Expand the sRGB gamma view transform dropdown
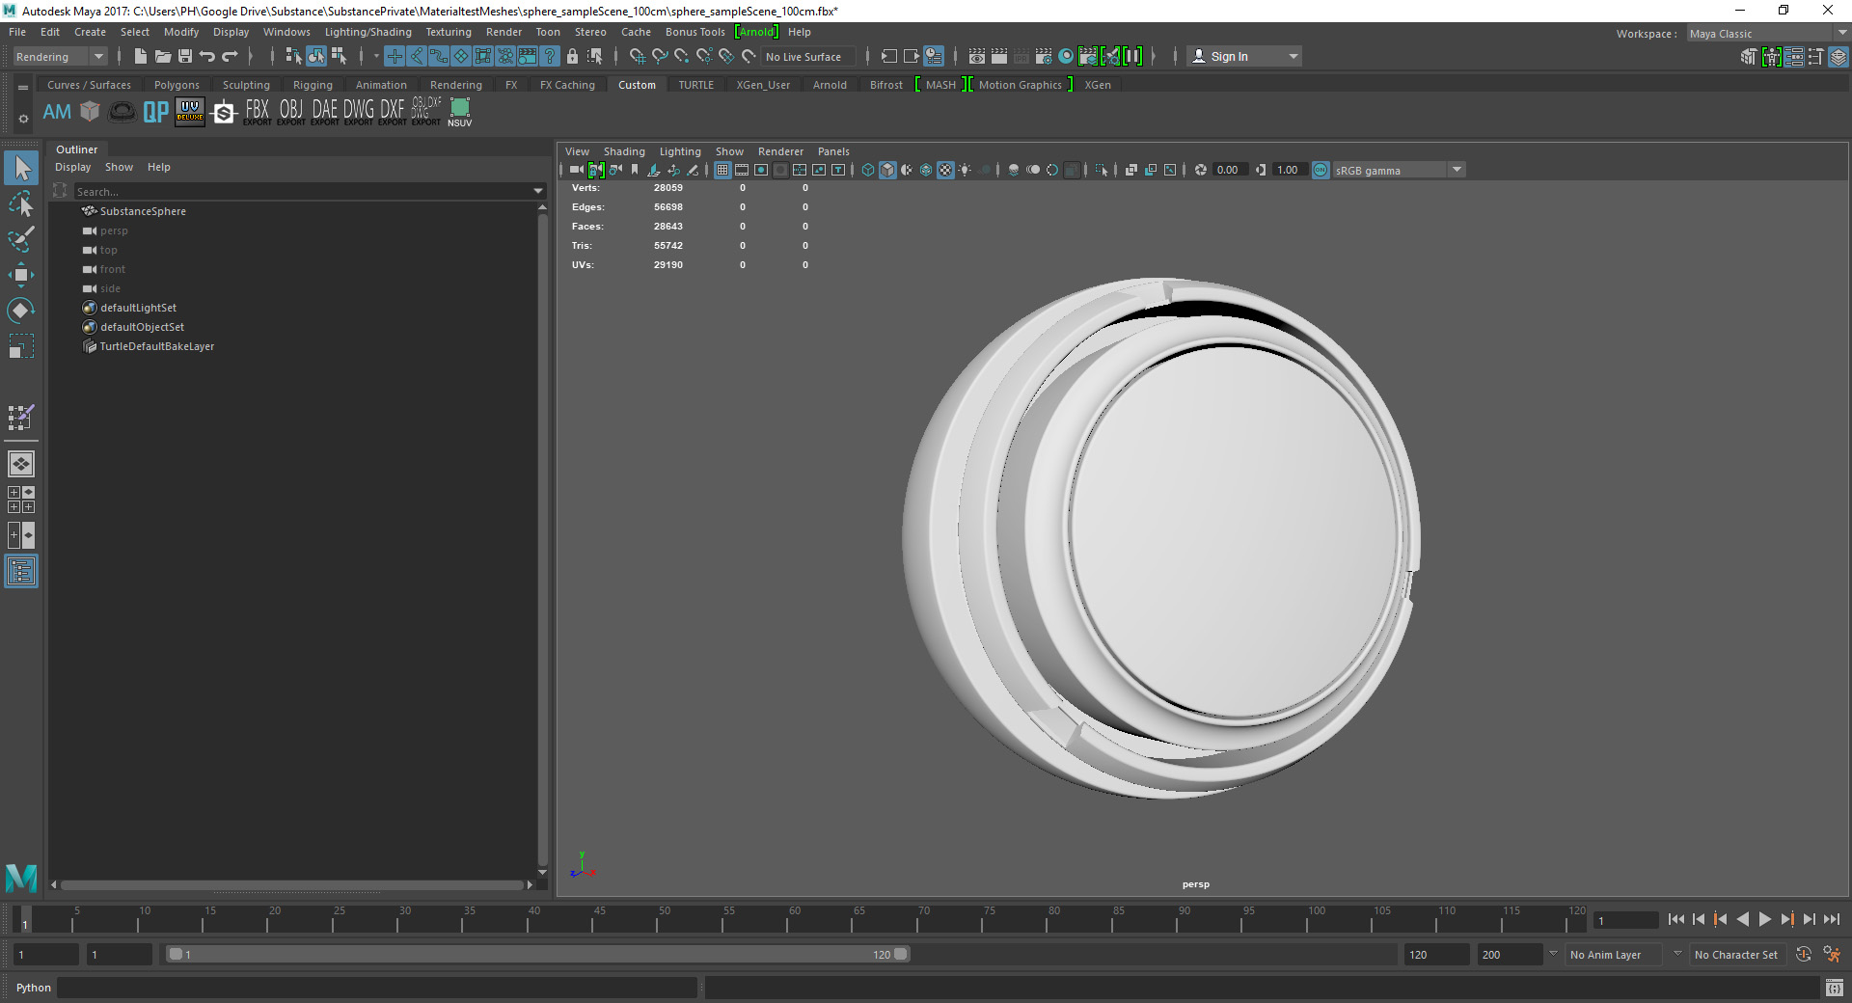1852x1003 pixels. click(x=1457, y=170)
